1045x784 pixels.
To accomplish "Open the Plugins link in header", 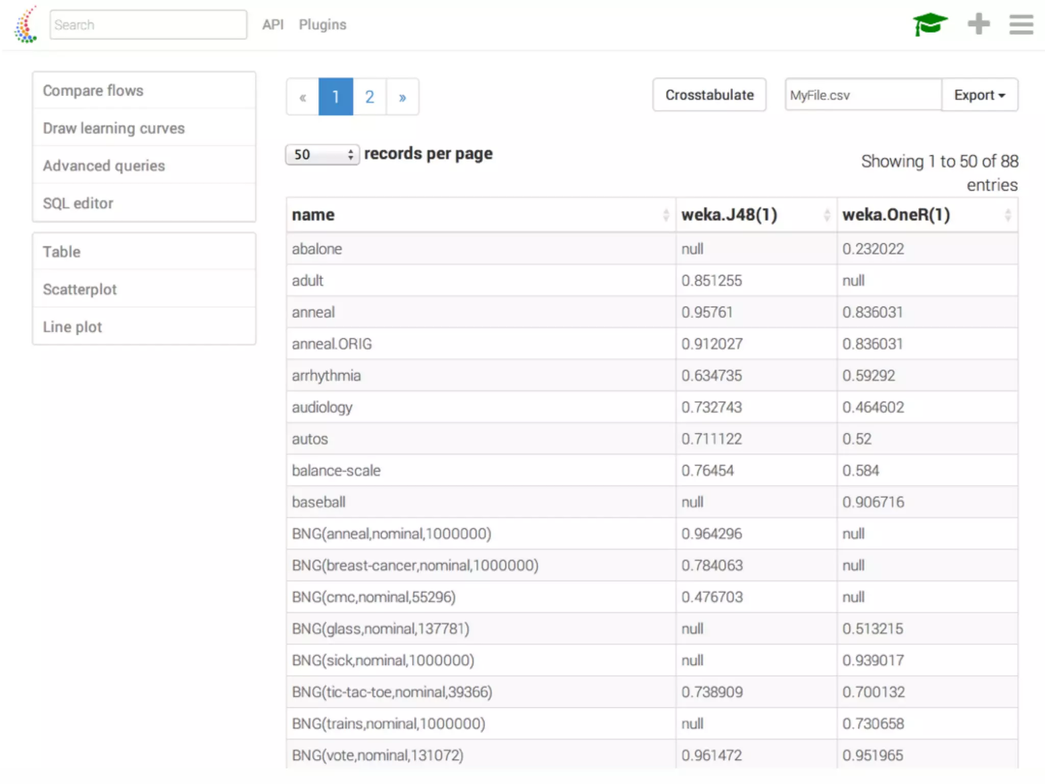I will tap(322, 24).
